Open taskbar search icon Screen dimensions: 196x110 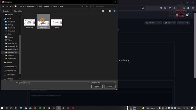pyautogui.click(x=7, y=108)
